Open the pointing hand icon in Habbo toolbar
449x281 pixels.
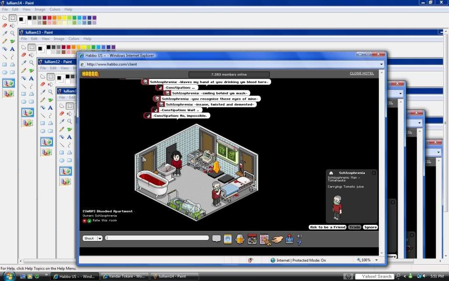click(277, 239)
